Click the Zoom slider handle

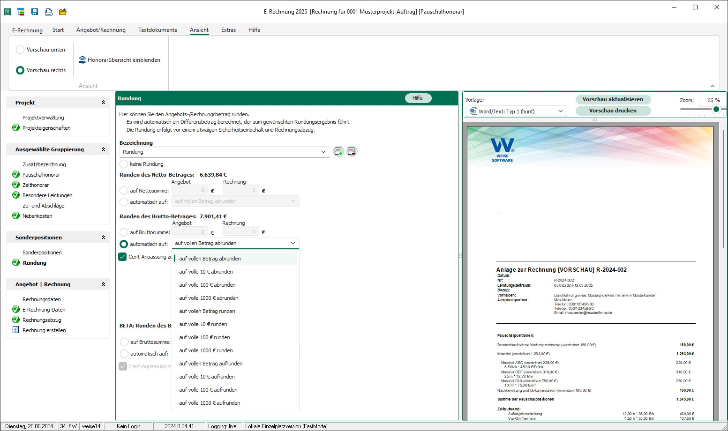tap(716, 109)
